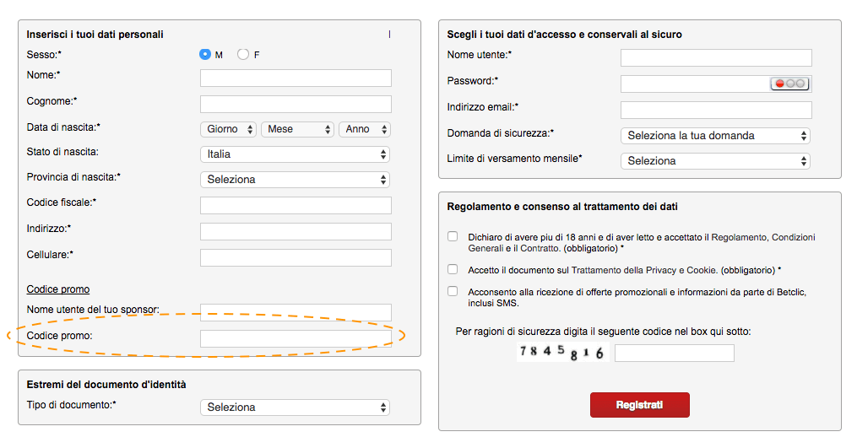The image size is (857, 448).
Task: Open Limite di versamento mensile dropdown
Action: 715,161
